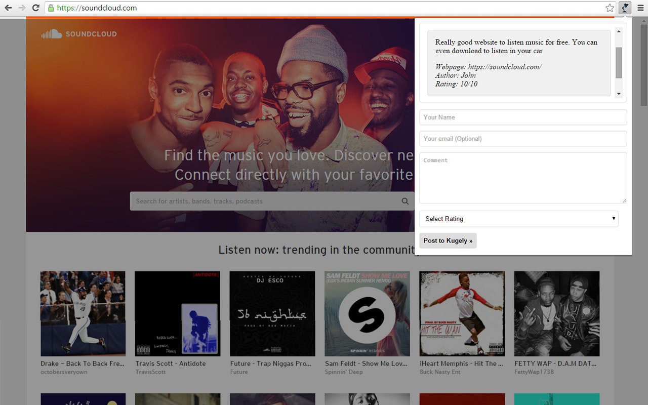Click 'Future' artist name under track
This screenshot has height=405, width=648.
(239, 372)
